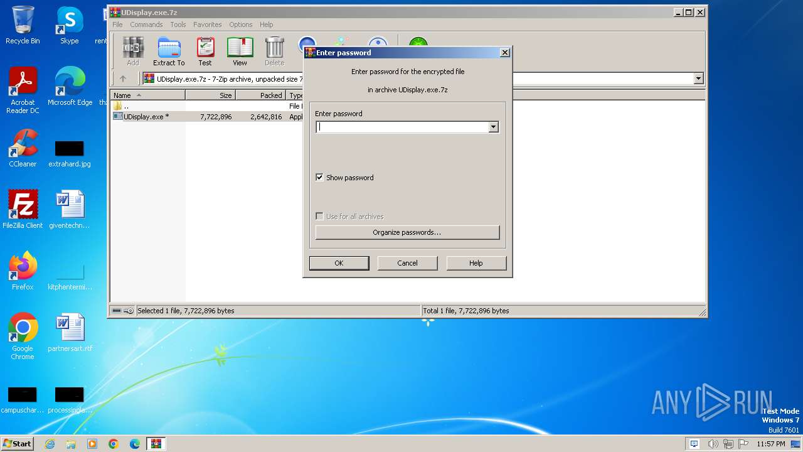The height and width of the screenshot is (452, 803).
Task: Click WinRAR taskbar button
Action: [x=156, y=444]
